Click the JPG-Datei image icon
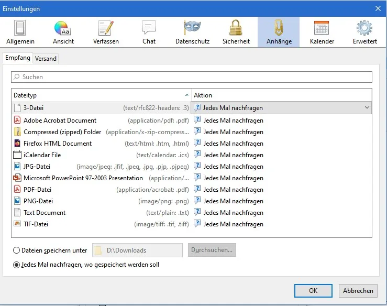This screenshot has width=387, height=306. (x=17, y=166)
